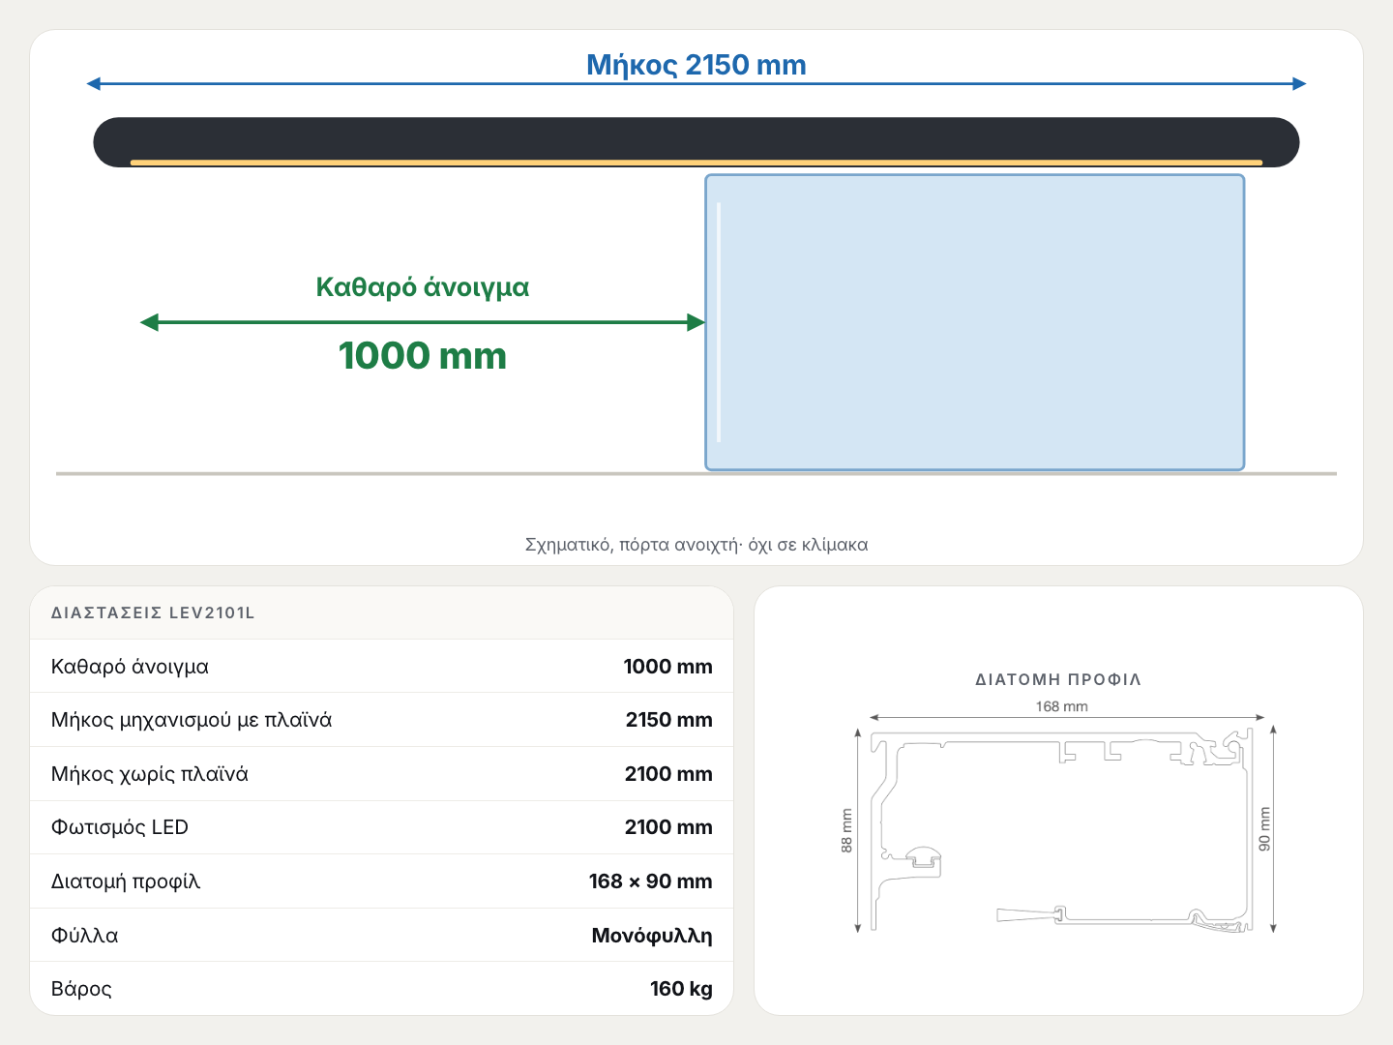Click the '160 kg' value
The width and height of the screenshot is (1393, 1045).
pyautogui.click(x=681, y=989)
